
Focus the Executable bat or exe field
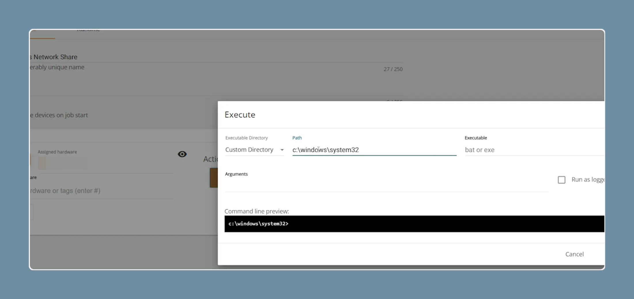[x=534, y=150]
